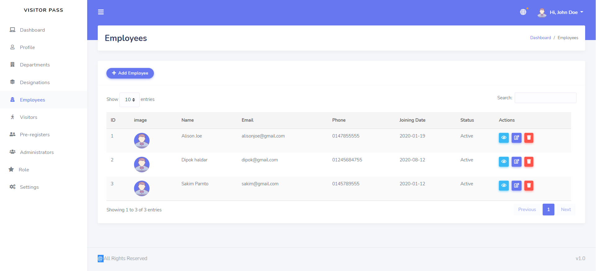The image size is (596, 271).
Task: View Sakim Parnto details with eye icon
Action: coord(504,185)
